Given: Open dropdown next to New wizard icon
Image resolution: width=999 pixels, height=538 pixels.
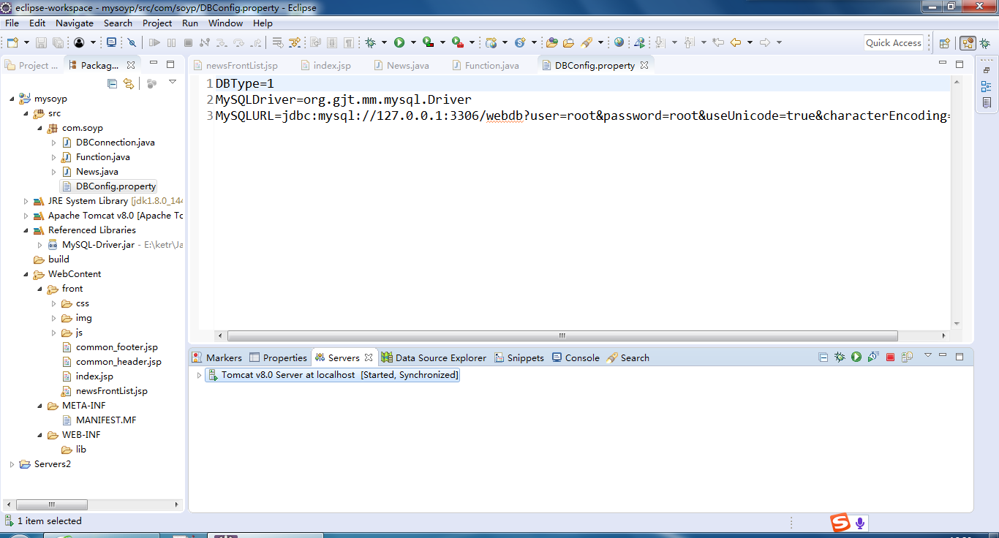Looking at the screenshot, I should (26, 42).
